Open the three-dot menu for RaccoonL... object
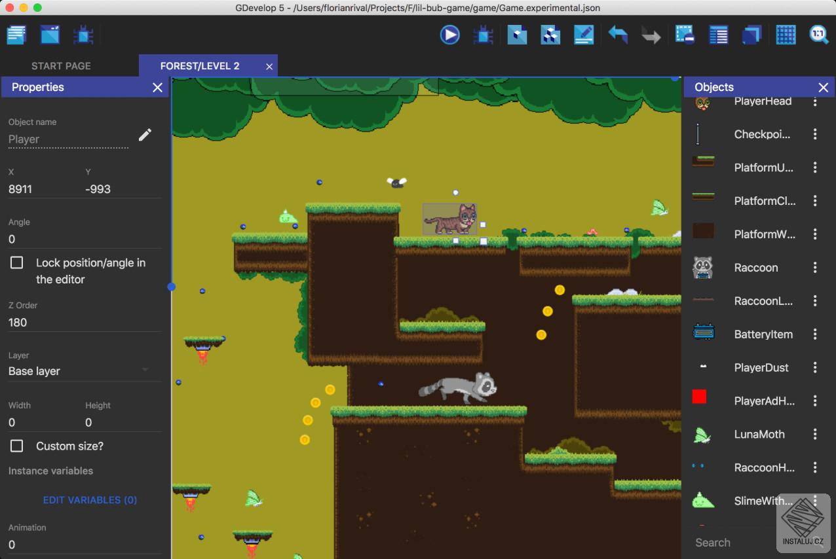The height and width of the screenshot is (559, 836). coord(815,301)
